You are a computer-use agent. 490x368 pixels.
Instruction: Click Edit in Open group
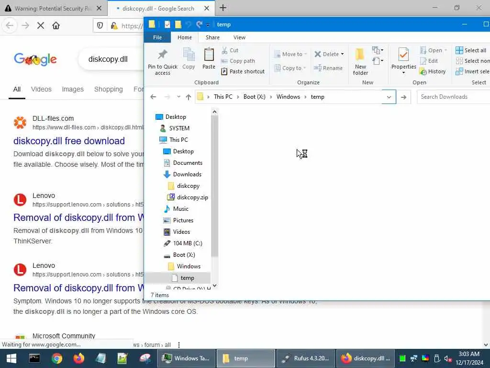(x=429, y=61)
